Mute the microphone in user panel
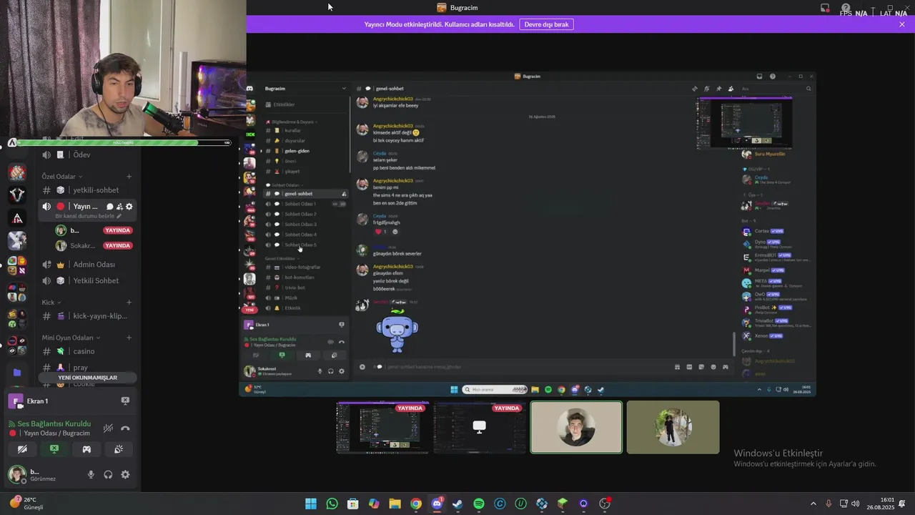 91,474
